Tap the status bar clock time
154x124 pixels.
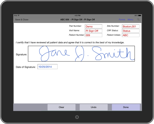(78, 15)
